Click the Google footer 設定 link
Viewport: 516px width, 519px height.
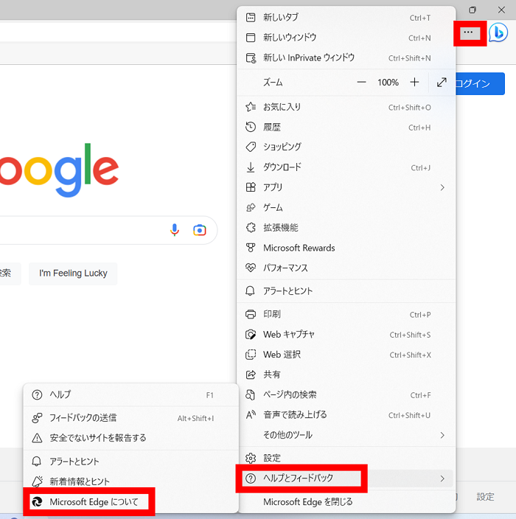[485, 497]
